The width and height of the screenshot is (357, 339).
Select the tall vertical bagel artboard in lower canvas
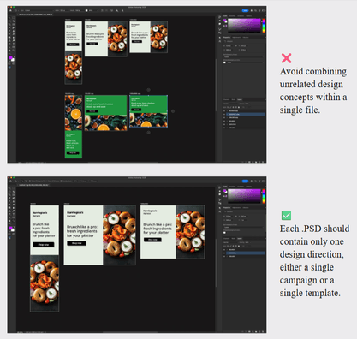click(x=45, y=259)
